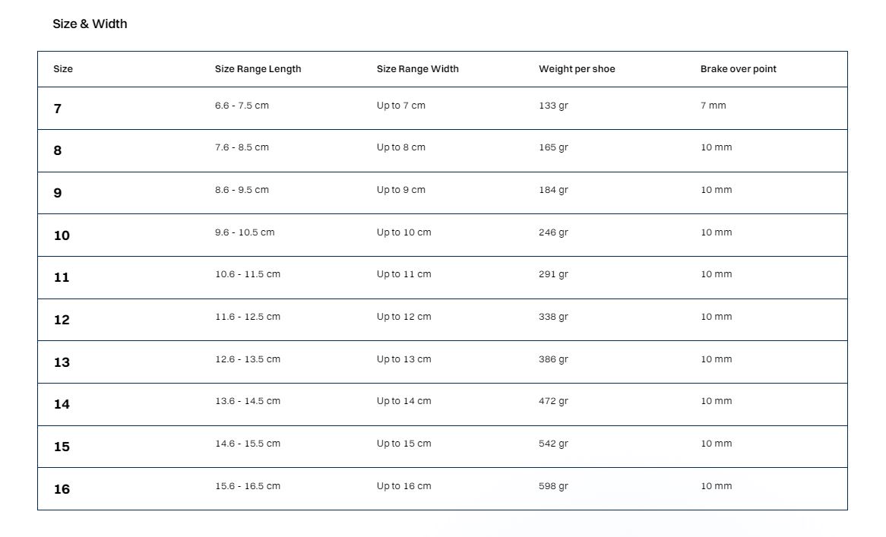Select the "7.6 - 8.5 cm" length cell
This screenshot has width=886, height=537.
pos(242,147)
